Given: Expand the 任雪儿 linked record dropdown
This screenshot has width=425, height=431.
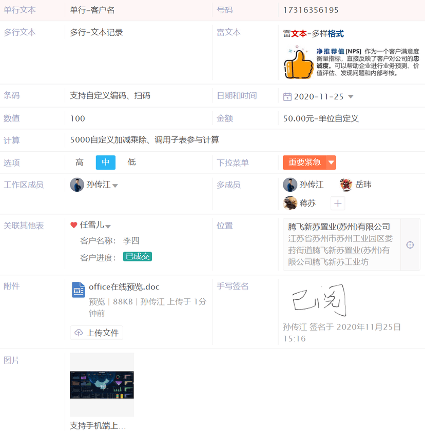Looking at the screenshot, I should [x=108, y=226].
